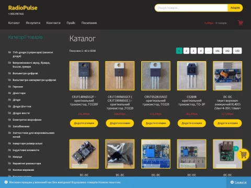
Task: Click the yellow пошук search button
Action: [235, 8]
